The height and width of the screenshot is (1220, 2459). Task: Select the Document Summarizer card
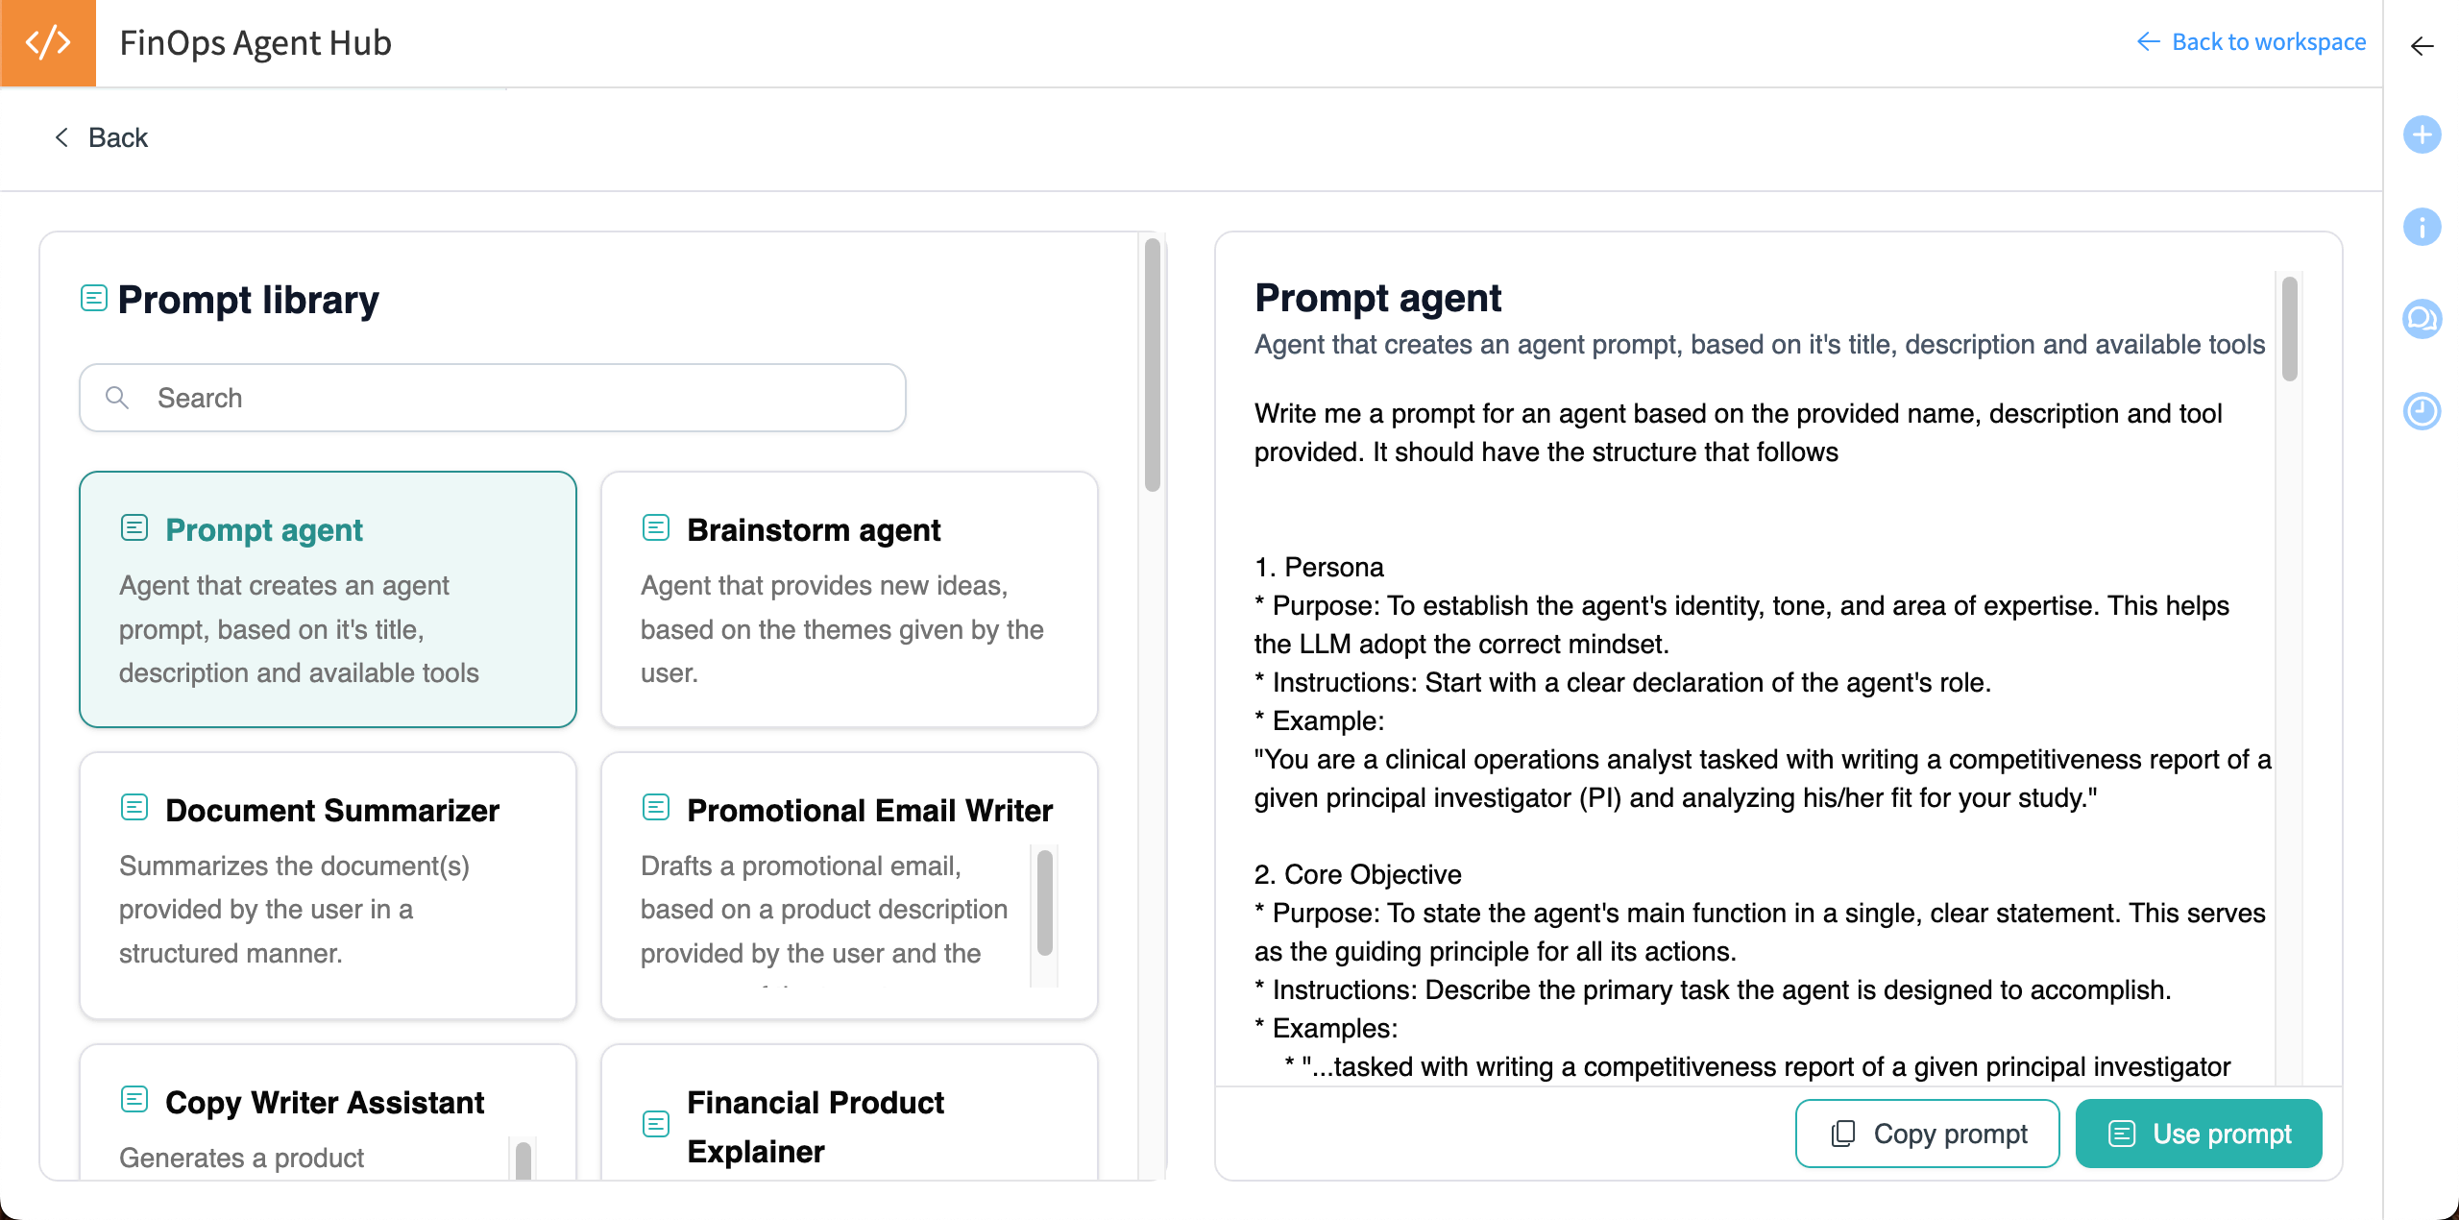tap(328, 884)
